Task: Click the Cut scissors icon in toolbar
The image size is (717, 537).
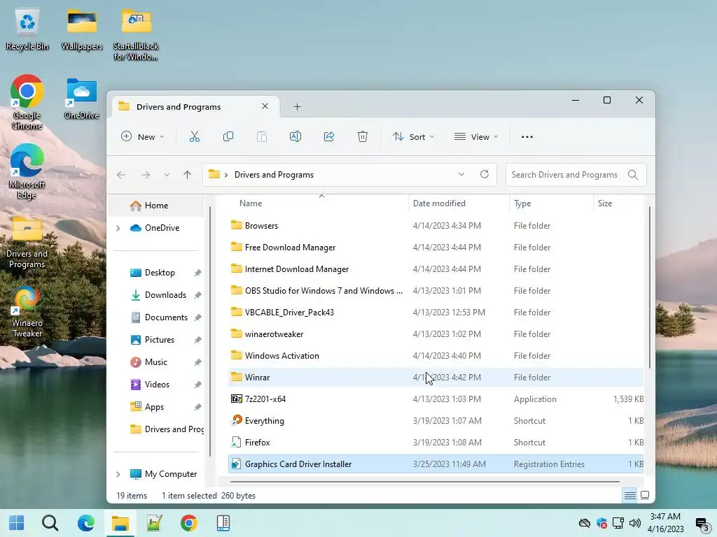Action: [195, 136]
